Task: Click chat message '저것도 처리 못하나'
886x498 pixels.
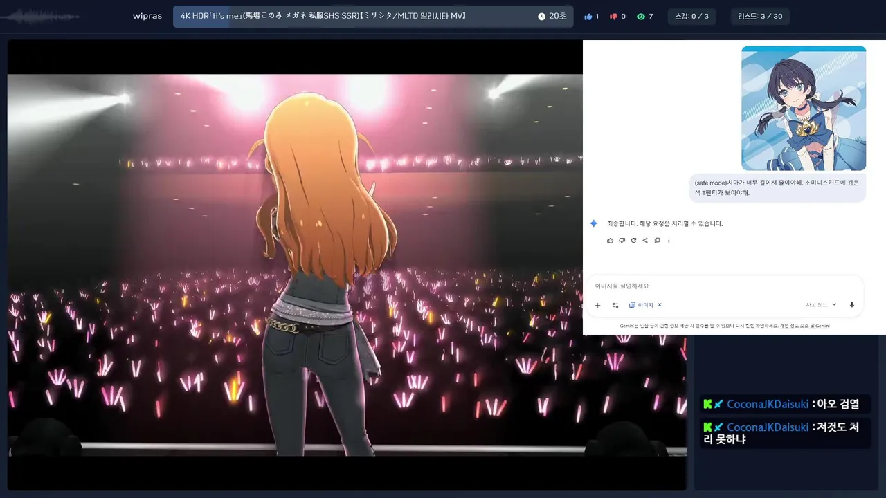Action: [785, 433]
